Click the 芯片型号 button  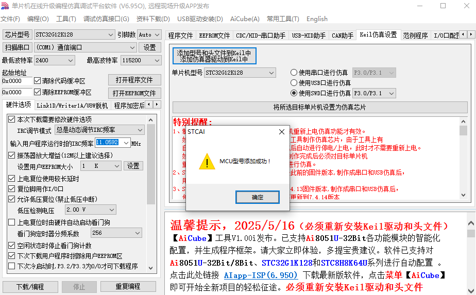point(17,34)
